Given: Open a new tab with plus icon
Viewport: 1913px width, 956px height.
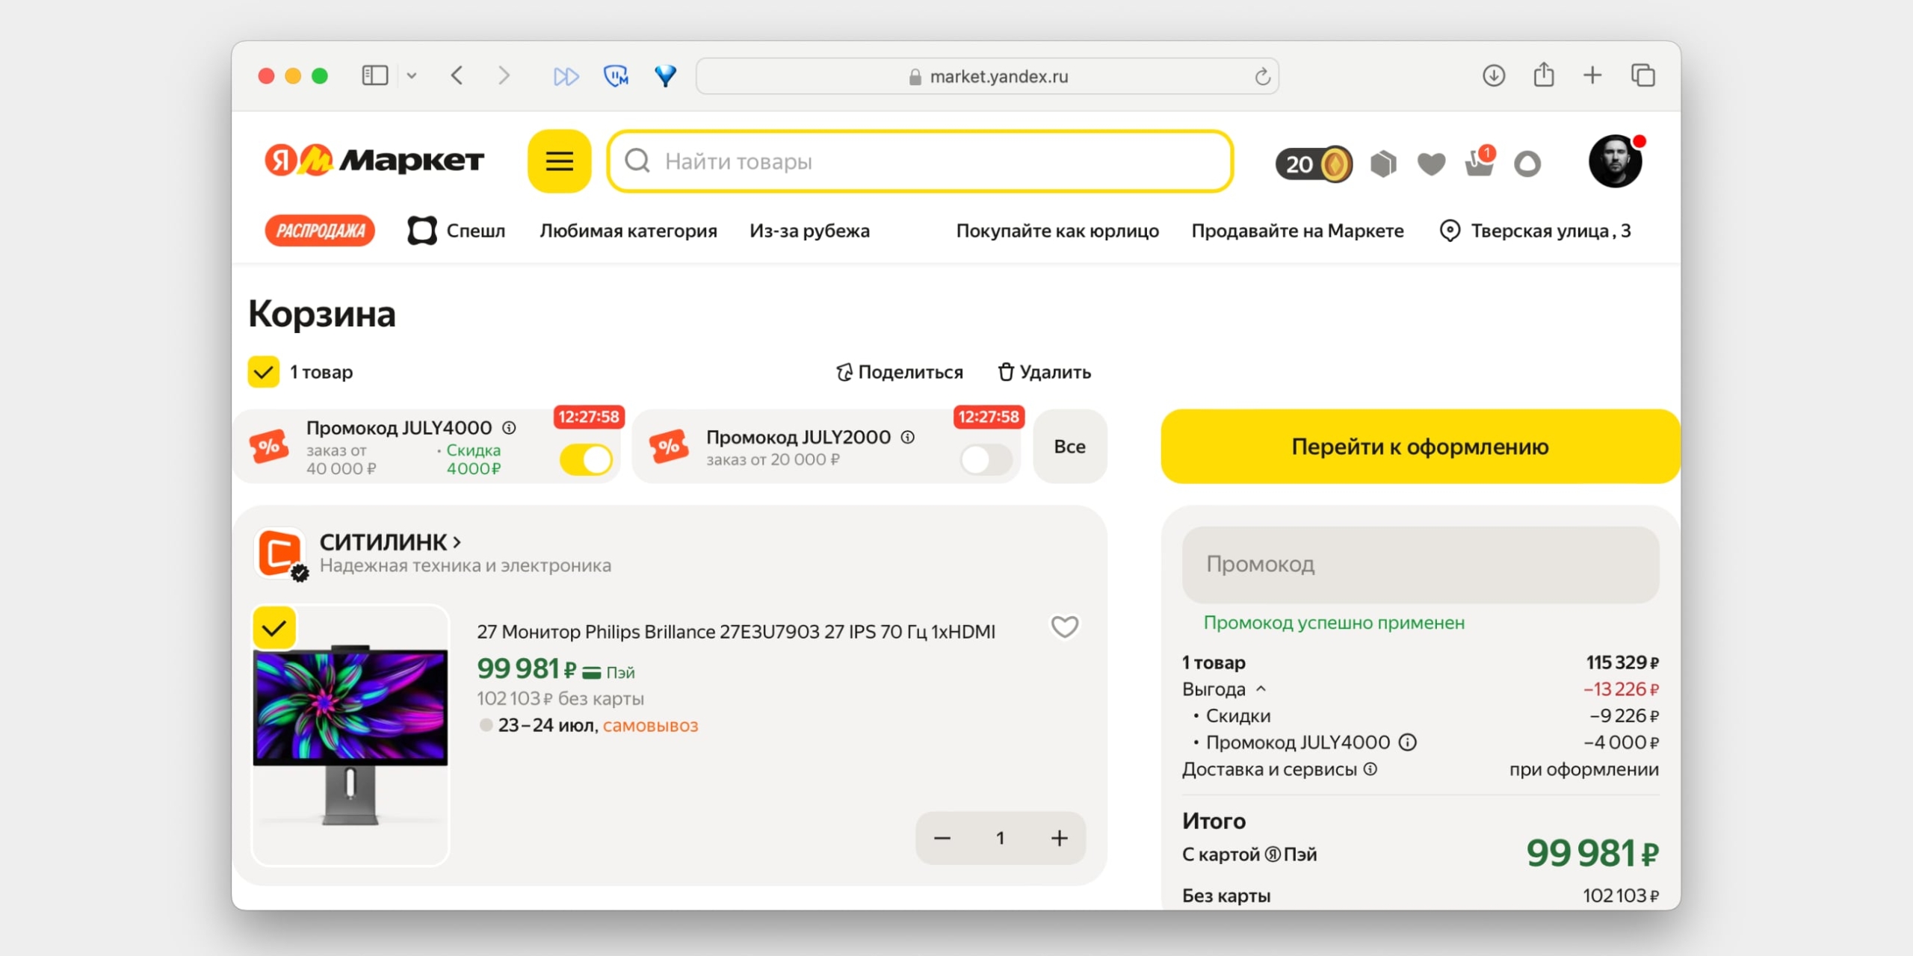Looking at the screenshot, I should [x=1592, y=75].
